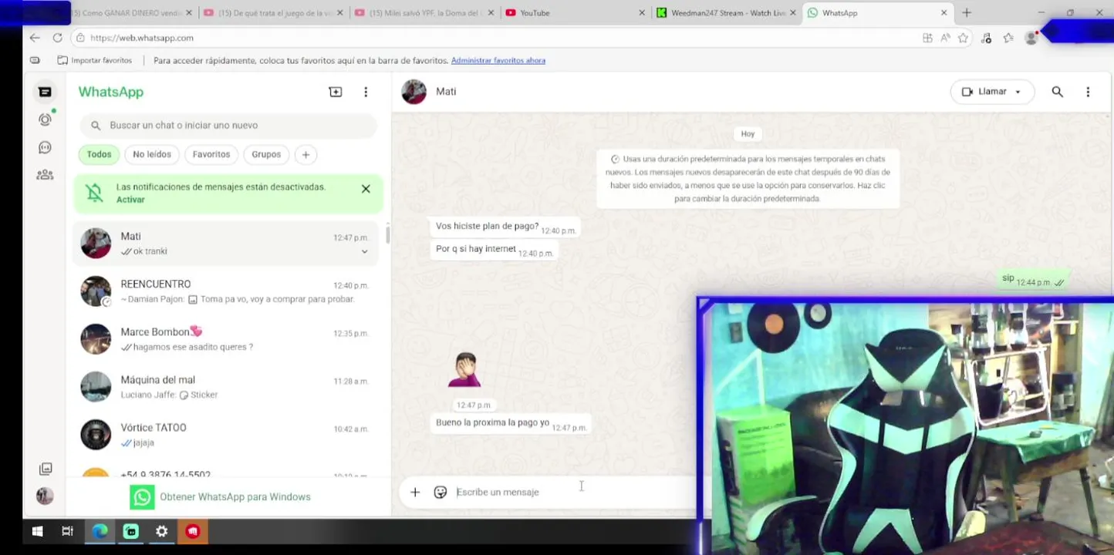This screenshot has height=555, width=1114.
Task: Click the browser address bar URL
Action: [142, 38]
